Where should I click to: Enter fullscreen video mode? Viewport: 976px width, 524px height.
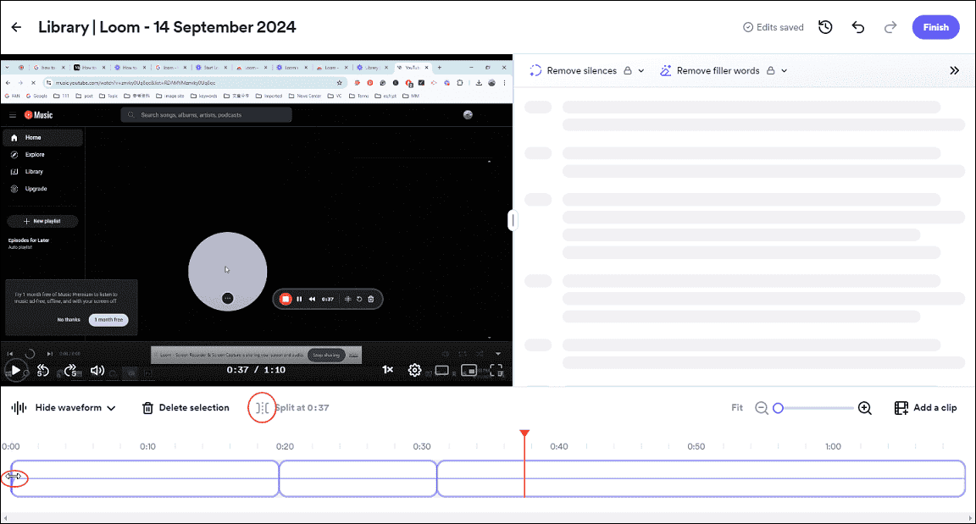pyautogui.click(x=496, y=371)
